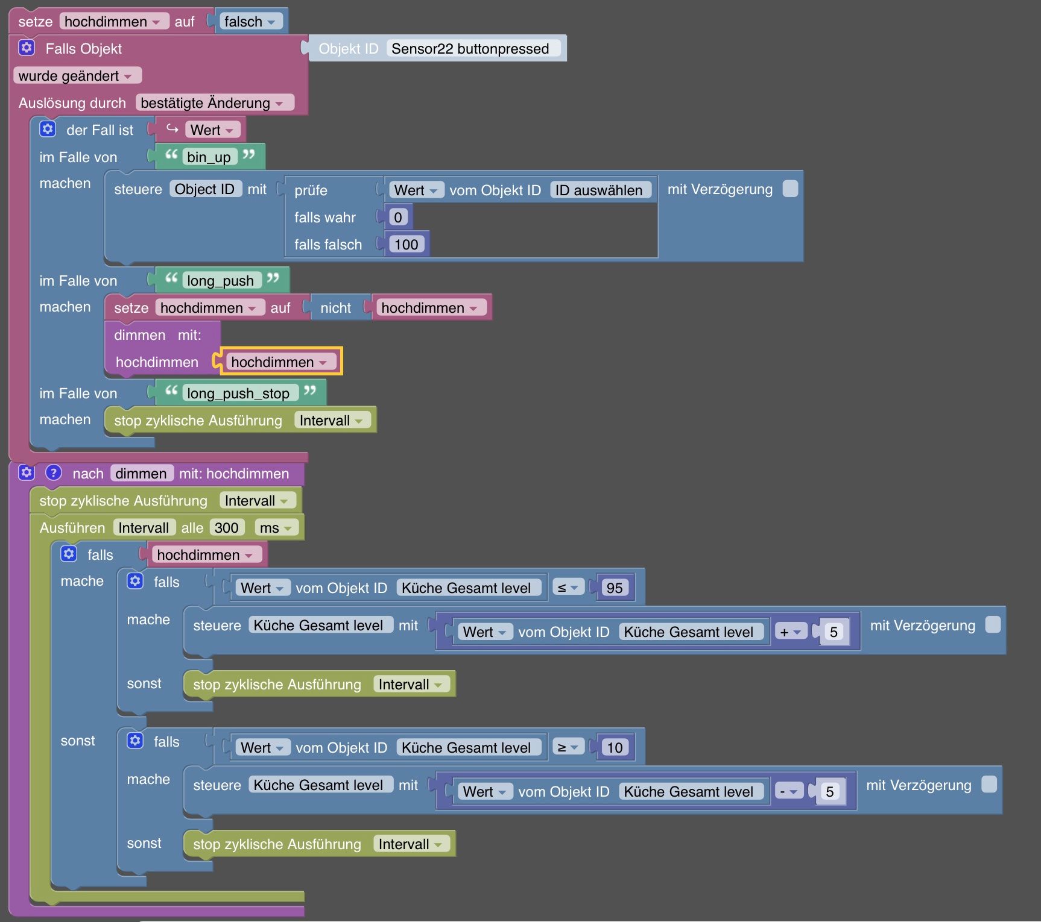Open the ms time unit dropdown
Screen dimensions: 1041x922
[x=276, y=528]
